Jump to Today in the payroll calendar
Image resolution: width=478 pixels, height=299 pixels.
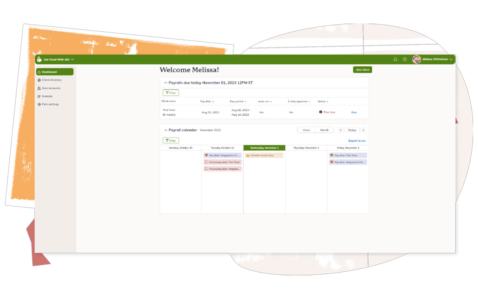[x=353, y=130]
